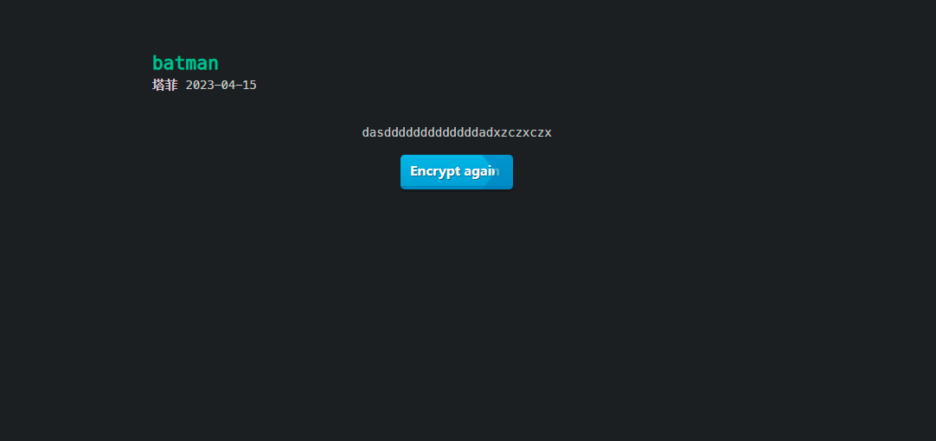Re-encrypt the message using the blue button
Viewport: 936px width, 441px height.
tap(457, 172)
